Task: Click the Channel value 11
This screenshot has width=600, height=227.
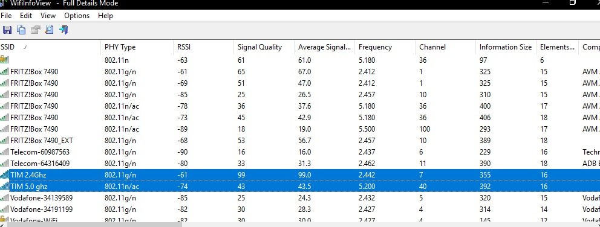Action: pos(422,163)
